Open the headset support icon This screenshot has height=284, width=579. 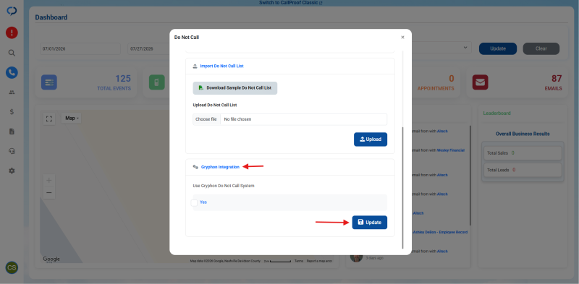(x=12, y=151)
